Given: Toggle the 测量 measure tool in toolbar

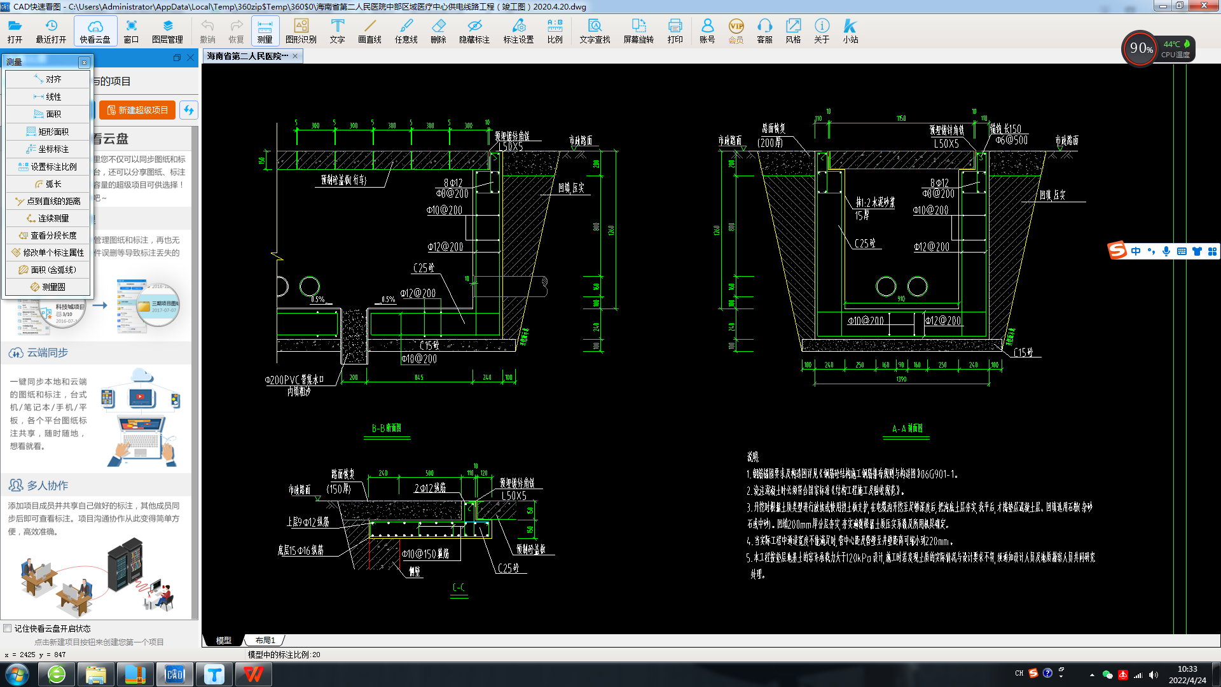Looking at the screenshot, I should coord(265,31).
